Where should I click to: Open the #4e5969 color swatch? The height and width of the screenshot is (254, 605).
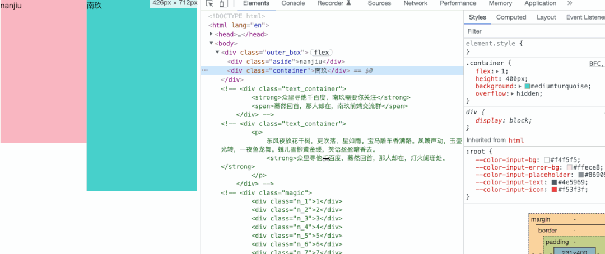[554, 182]
